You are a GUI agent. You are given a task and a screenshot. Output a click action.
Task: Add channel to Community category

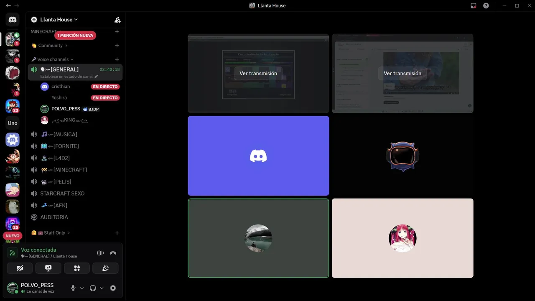tap(117, 46)
